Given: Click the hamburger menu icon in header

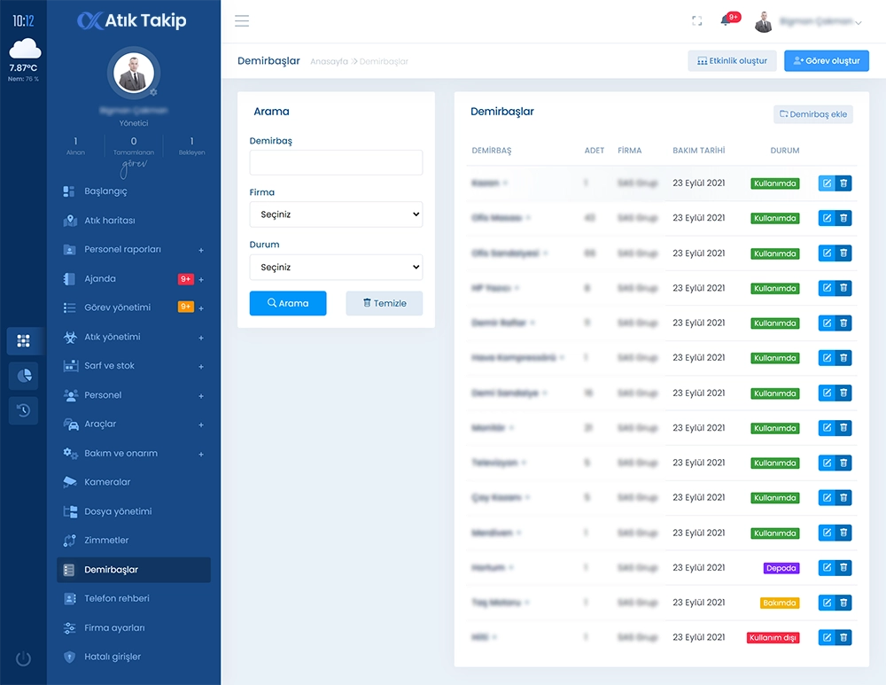Looking at the screenshot, I should (242, 21).
